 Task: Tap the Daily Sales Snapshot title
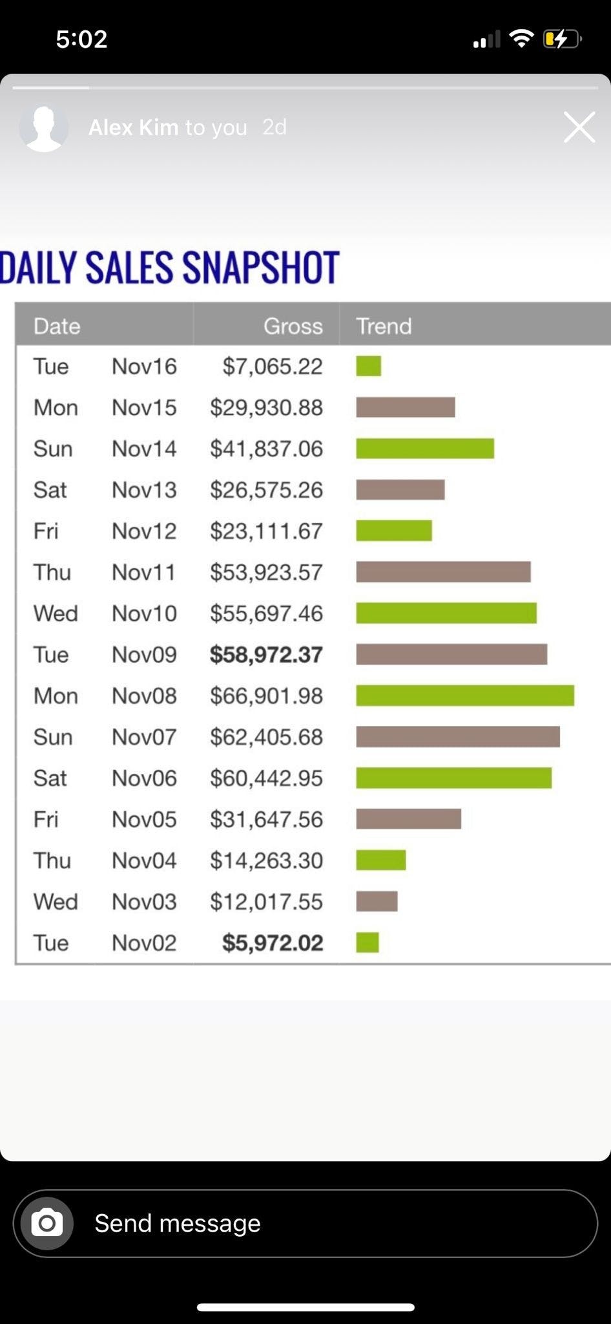click(169, 268)
